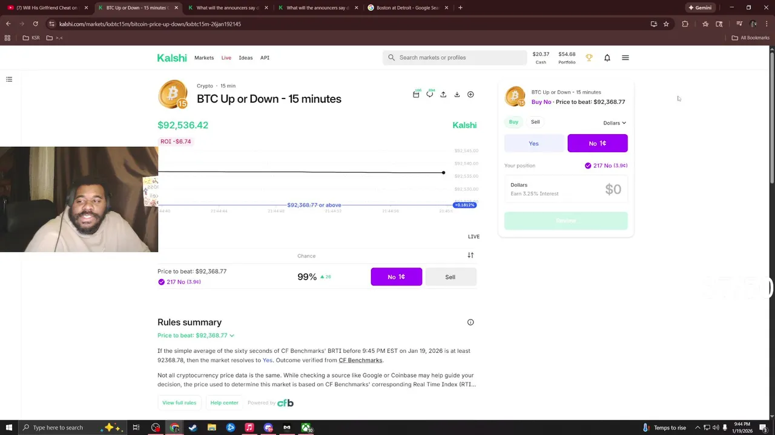775x435 pixels.
Task: Click the latest price point on chart
Action: pyautogui.click(x=443, y=173)
